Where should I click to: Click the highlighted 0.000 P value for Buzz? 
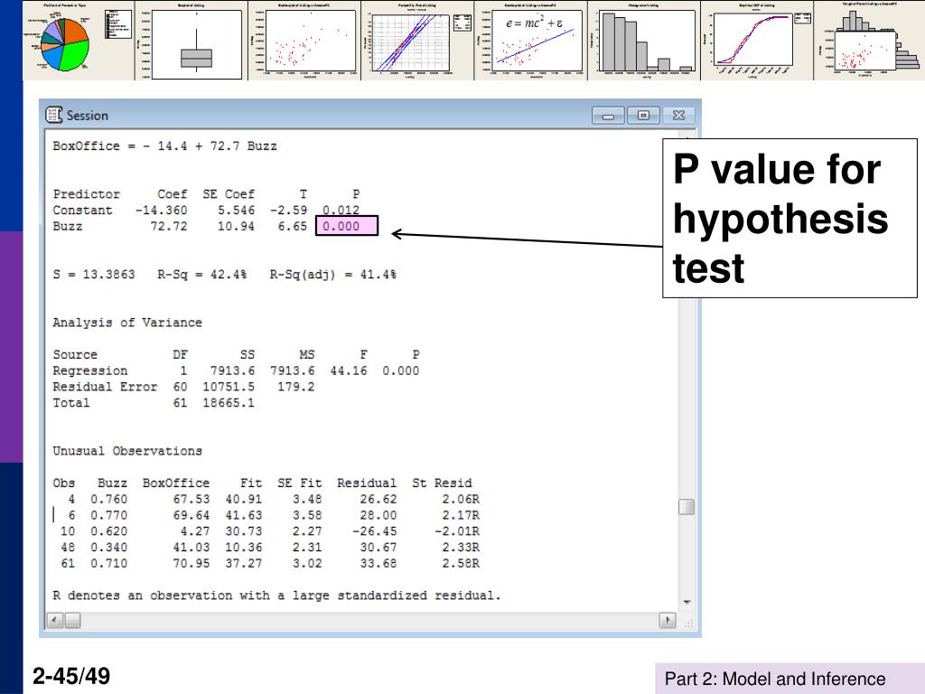coord(348,227)
